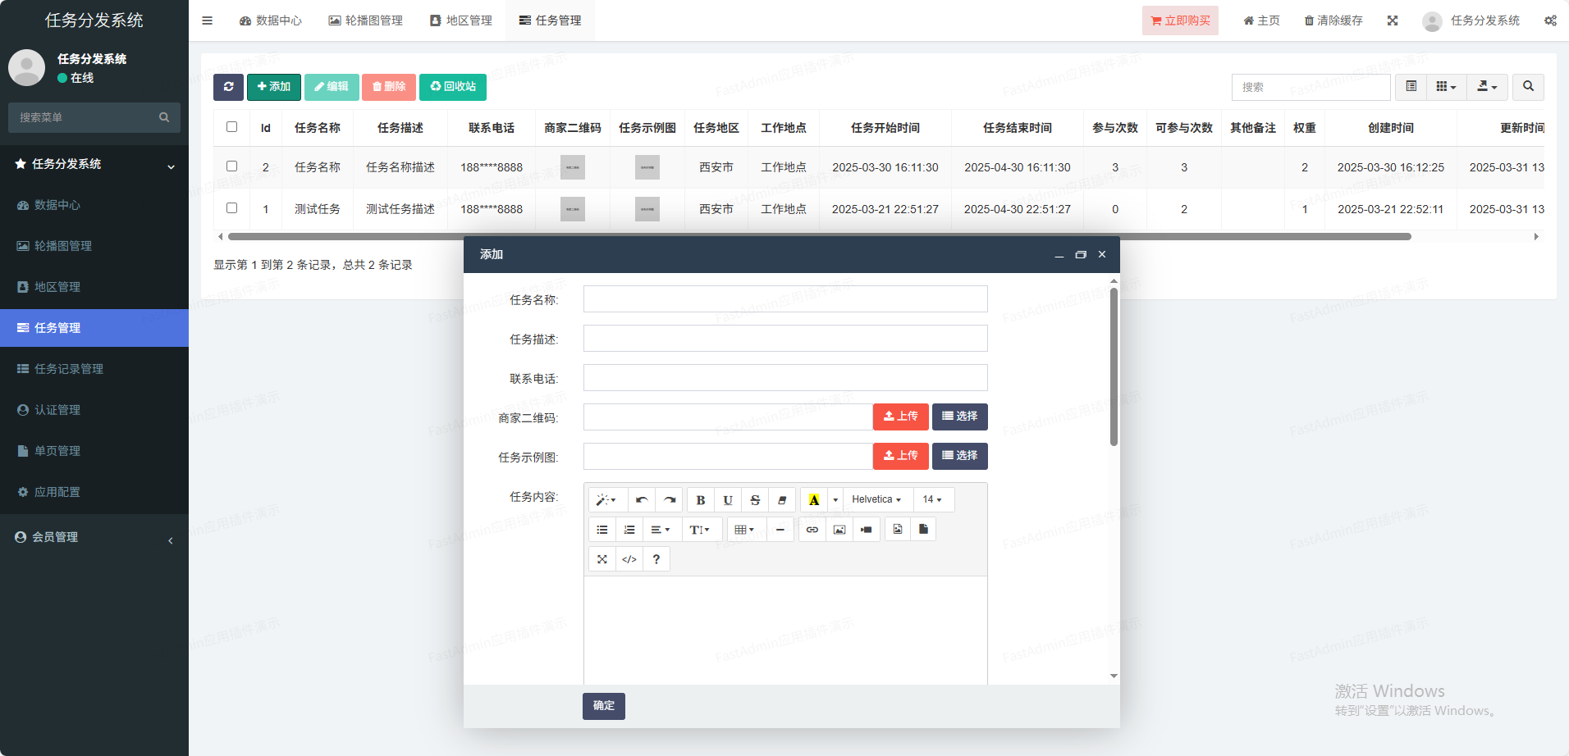Switch editor to code view
This screenshot has width=1569, height=756.
(629, 559)
